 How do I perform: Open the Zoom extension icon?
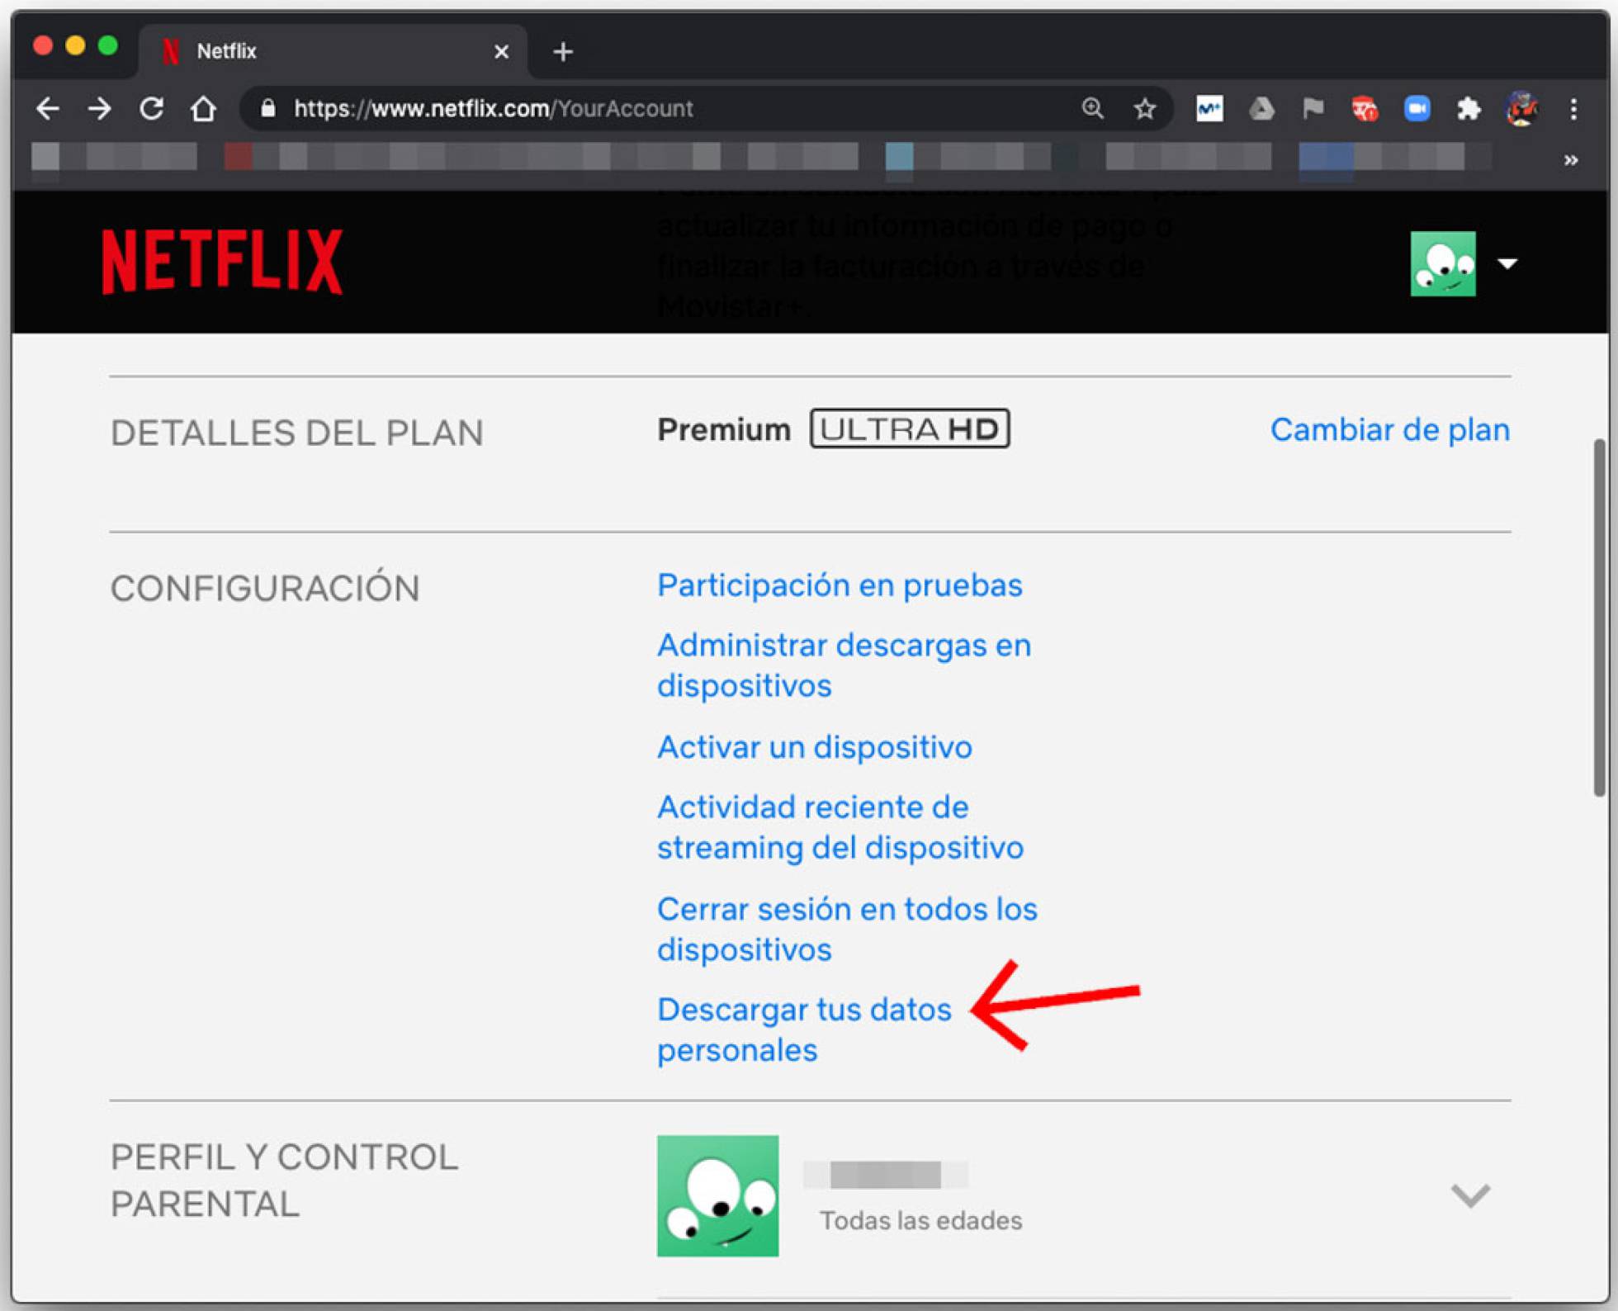[1417, 109]
